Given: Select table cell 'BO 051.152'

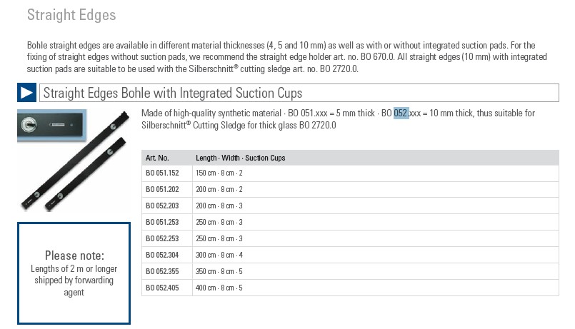Looking at the screenshot, I should tap(162, 173).
